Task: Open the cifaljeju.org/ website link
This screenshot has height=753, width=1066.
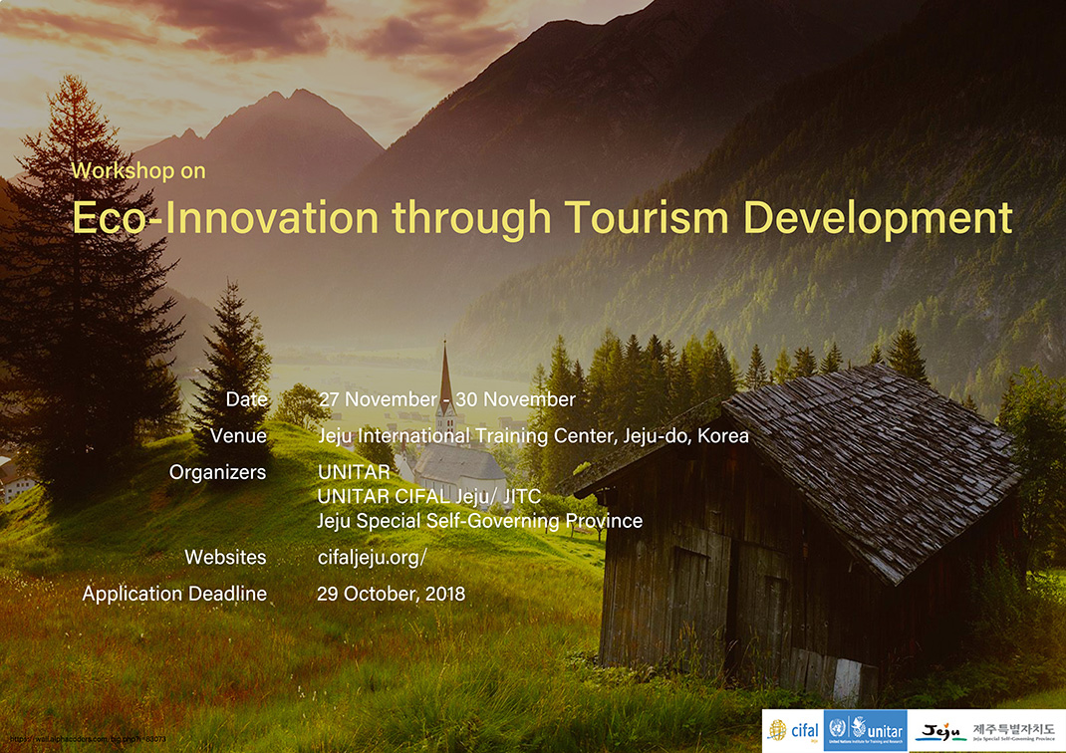Action: pos(372,557)
